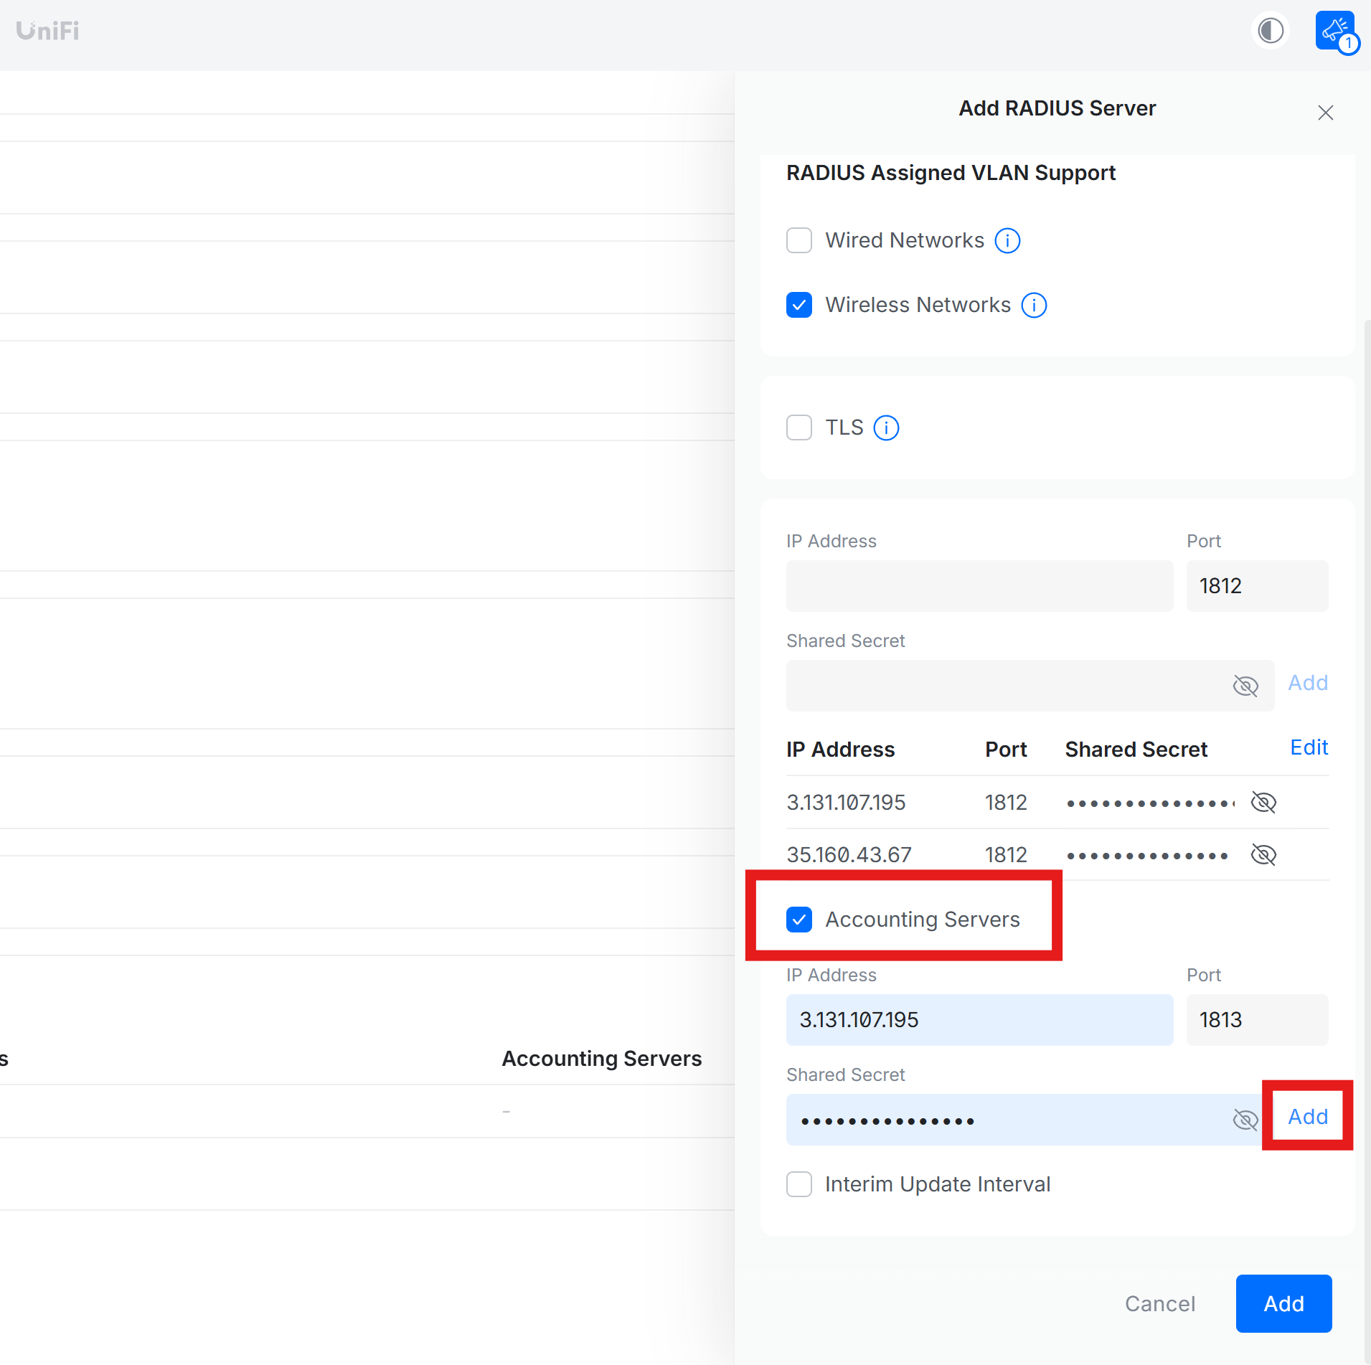Close the Add RADIUS Server panel
Screen dimensions: 1371x1365
tap(1324, 113)
